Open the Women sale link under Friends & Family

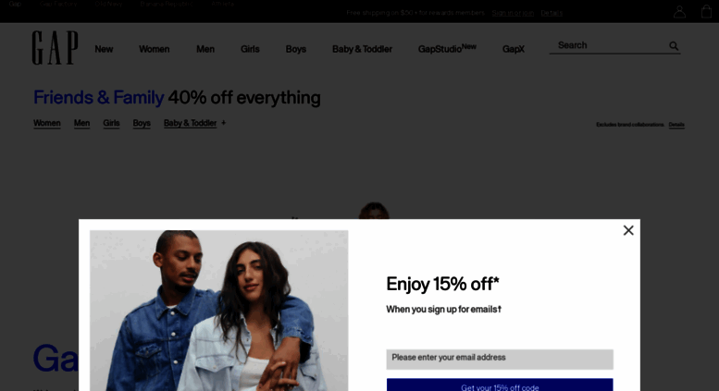click(x=47, y=123)
